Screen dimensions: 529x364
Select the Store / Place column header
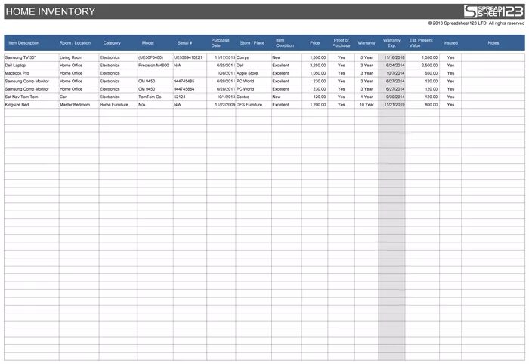(252, 43)
